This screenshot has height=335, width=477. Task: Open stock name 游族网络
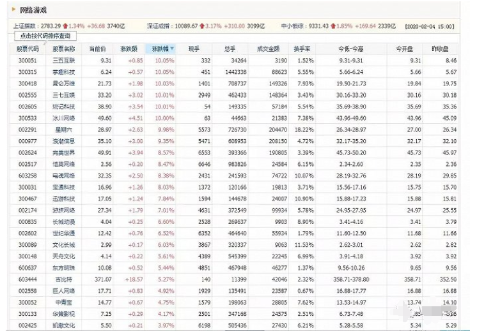point(63,210)
